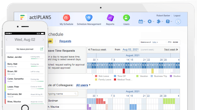Click the colleague name search field
Image resolution: width=197 pixels, height=110 pixels.
click(x=62, y=94)
